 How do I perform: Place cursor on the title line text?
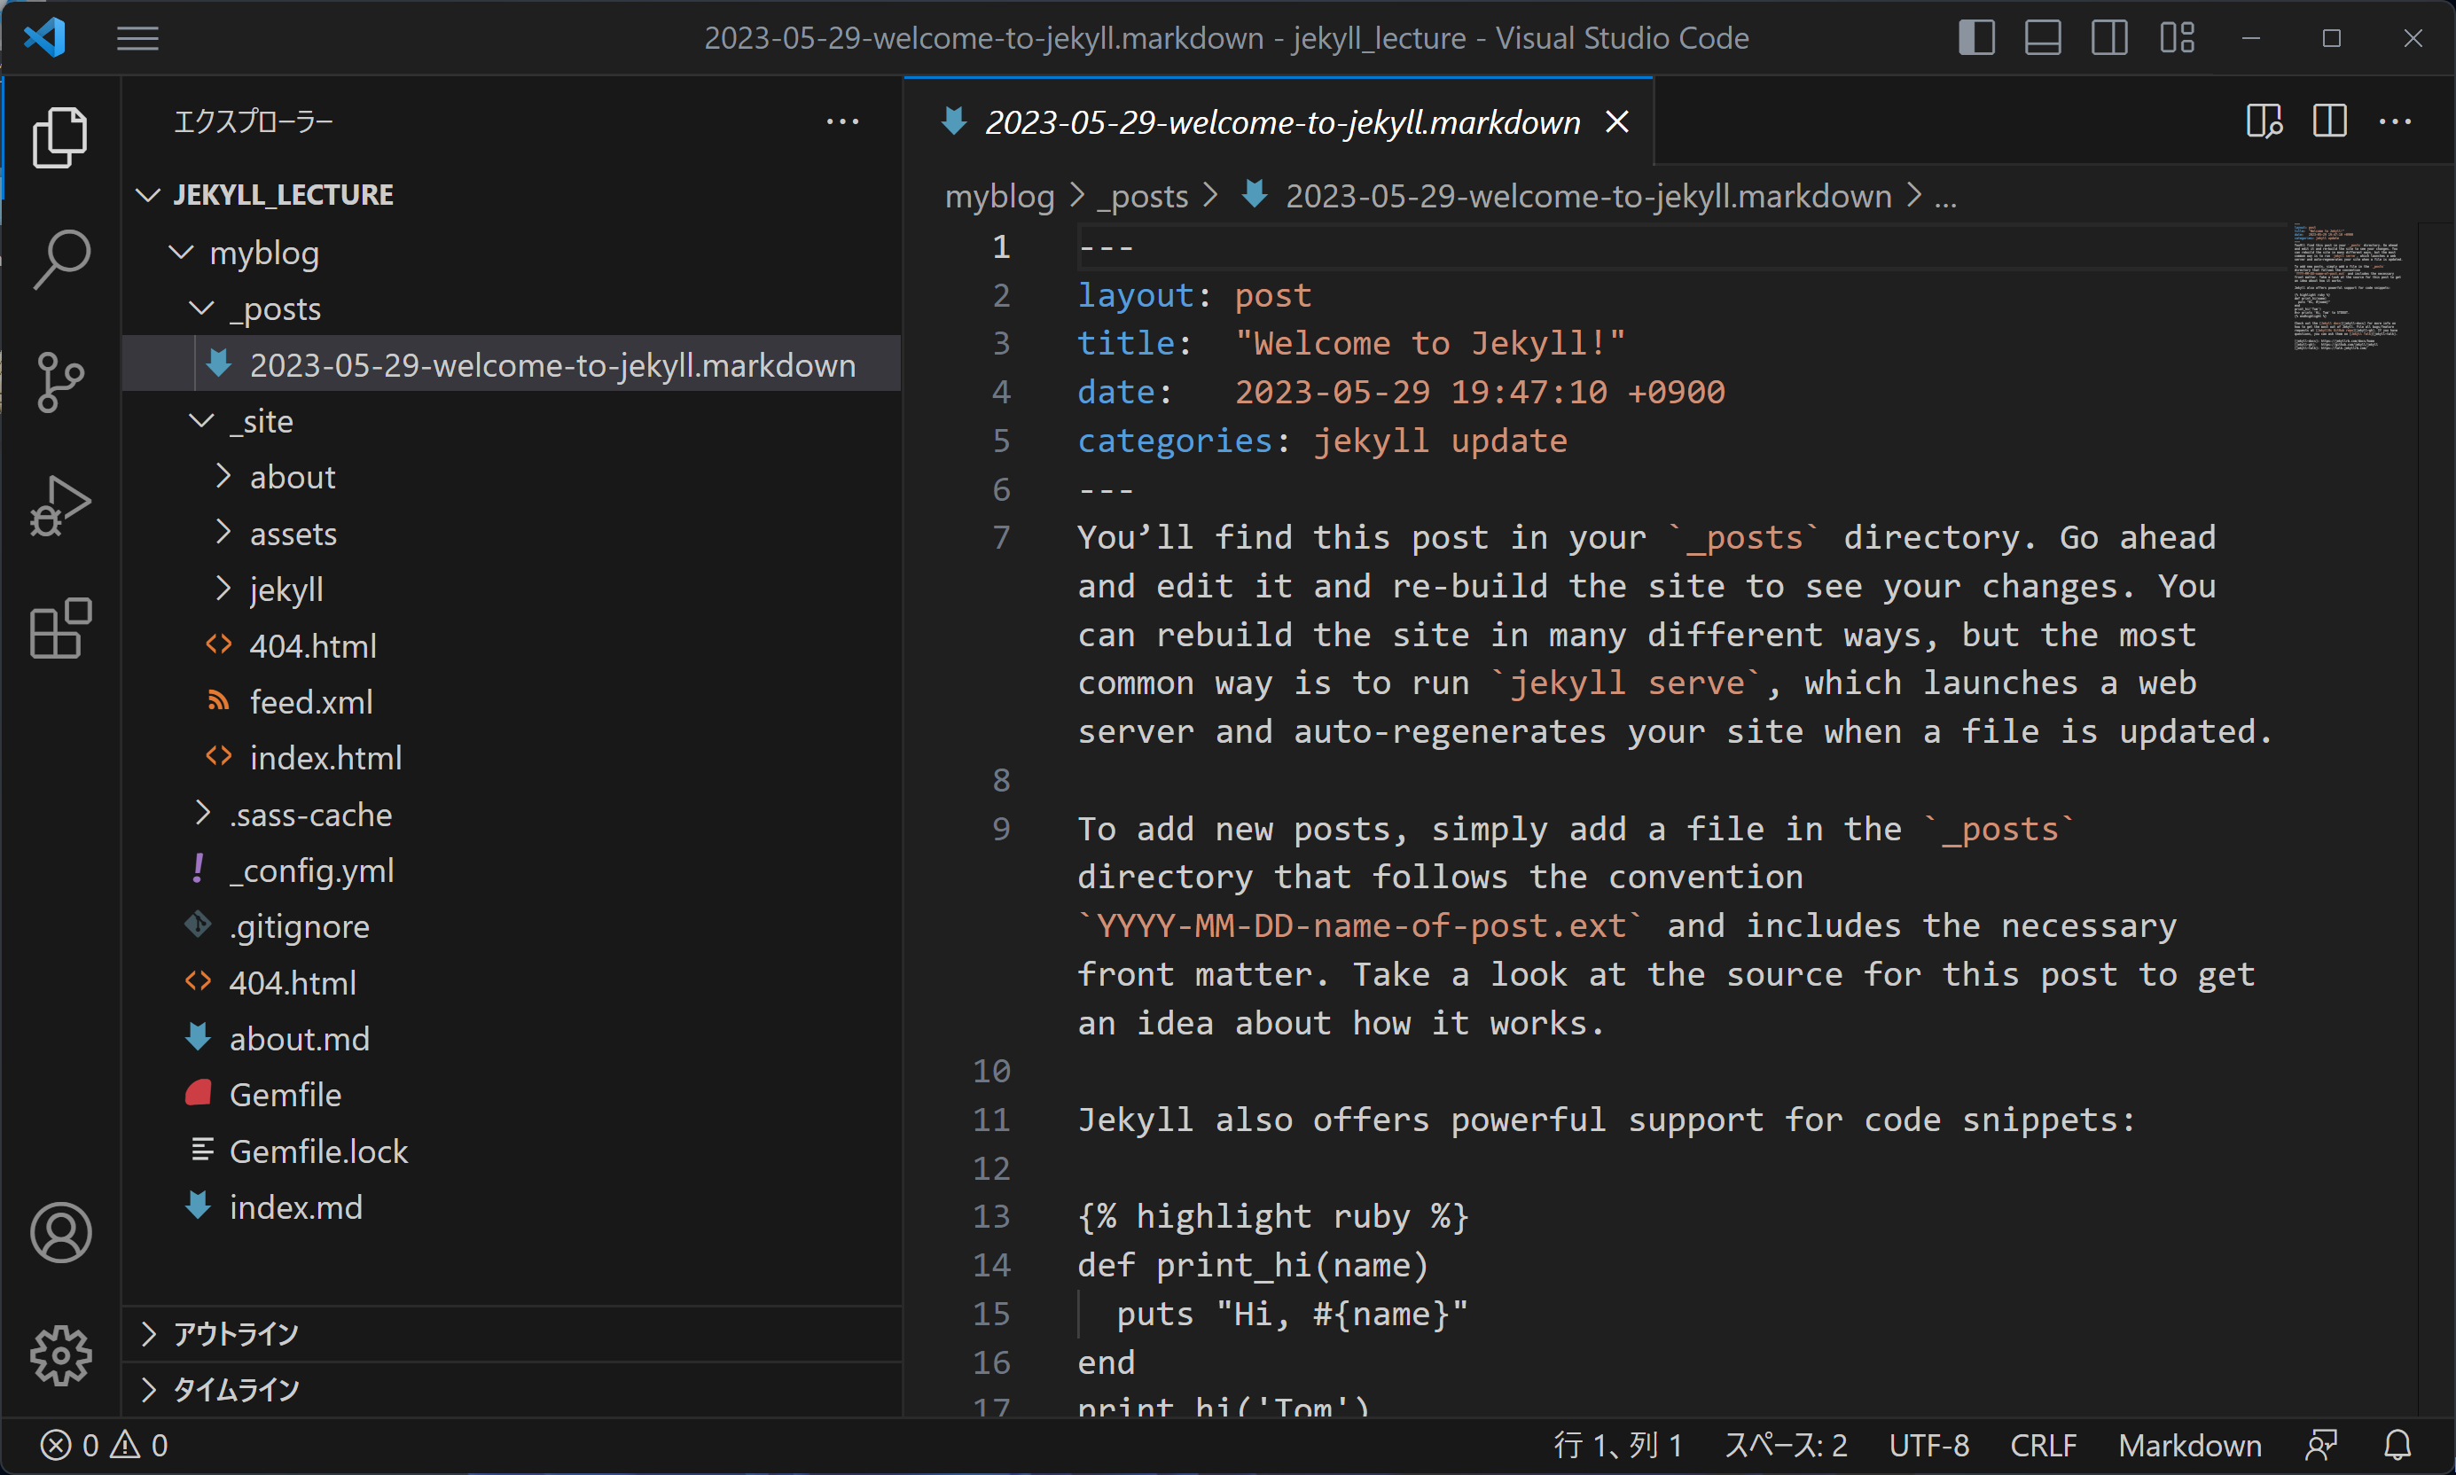coord(1350,343)
